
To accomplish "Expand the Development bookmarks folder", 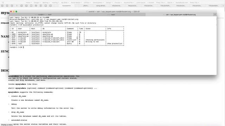I will pos(98,2).
